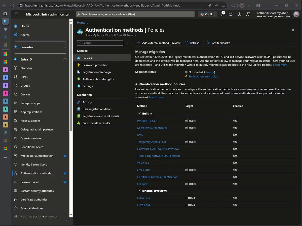The width and height of the screenshot is (302, 226).
Task: Collapse the Entra ID section chevron
Action: [x=65, y=59]
